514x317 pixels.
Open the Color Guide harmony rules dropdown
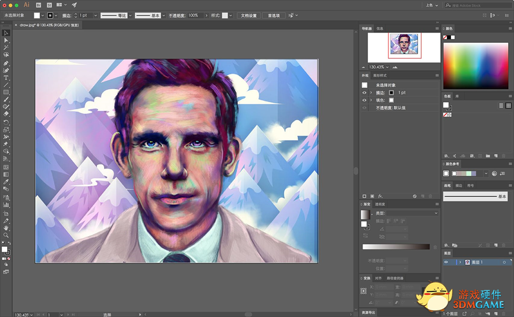coord(486,173)
